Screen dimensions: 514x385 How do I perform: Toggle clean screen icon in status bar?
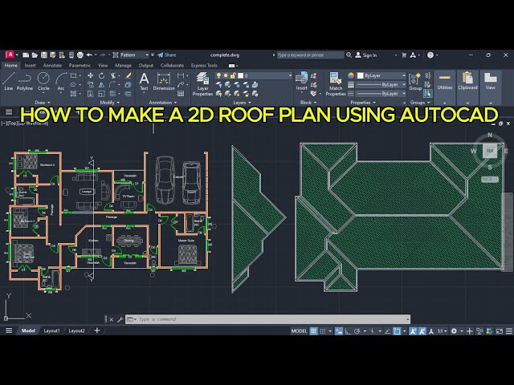pos(500,331)
